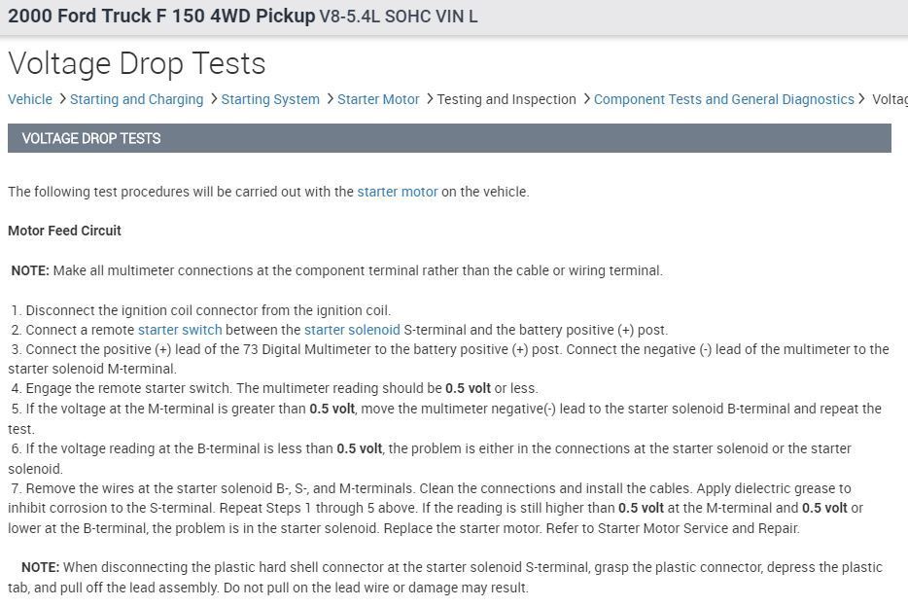Follow the starter switch link in step 2

(180, 330)
